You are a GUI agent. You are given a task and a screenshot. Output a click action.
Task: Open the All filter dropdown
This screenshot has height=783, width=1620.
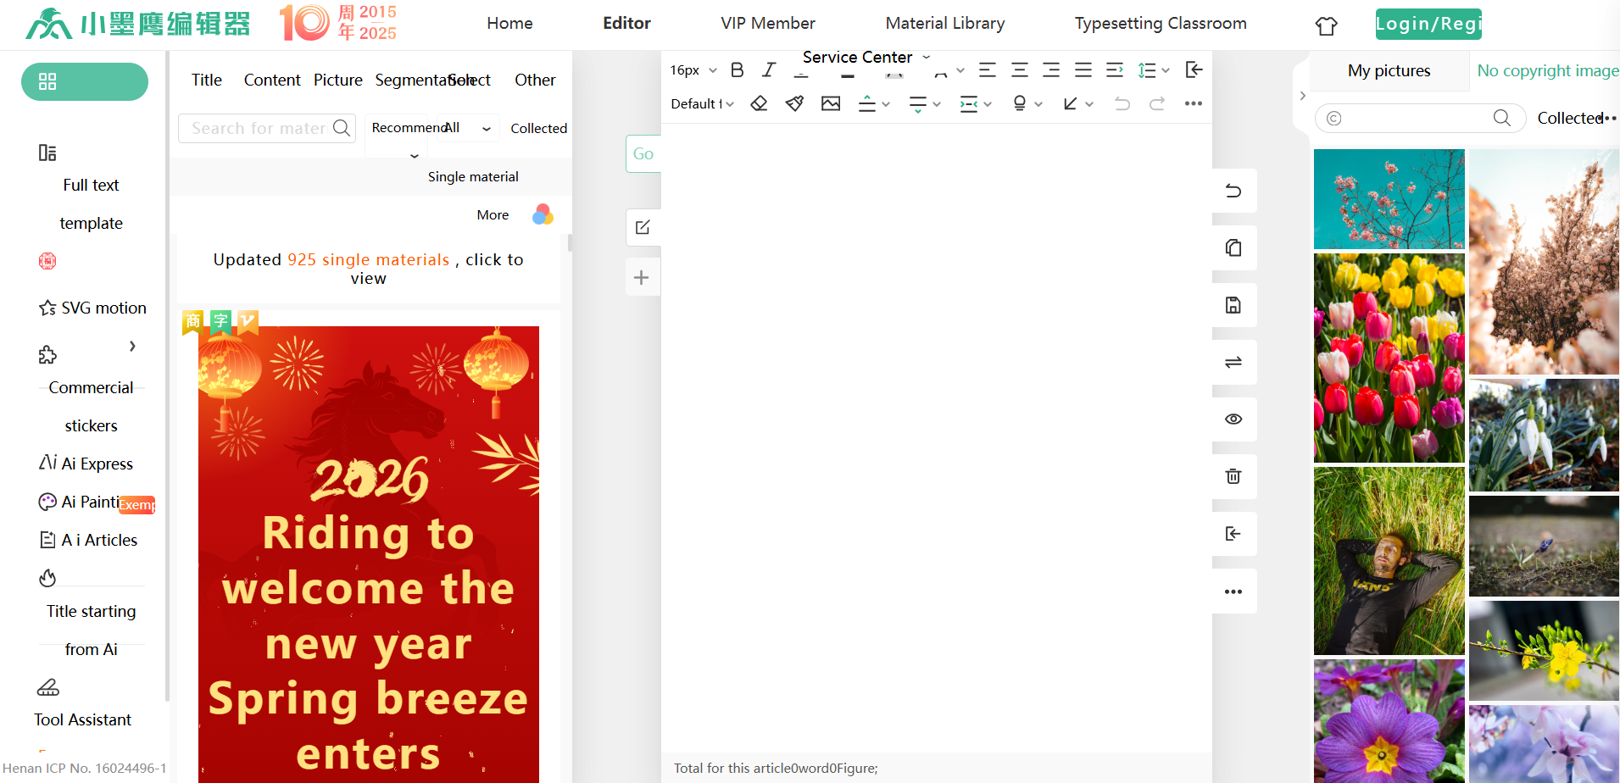468,128
